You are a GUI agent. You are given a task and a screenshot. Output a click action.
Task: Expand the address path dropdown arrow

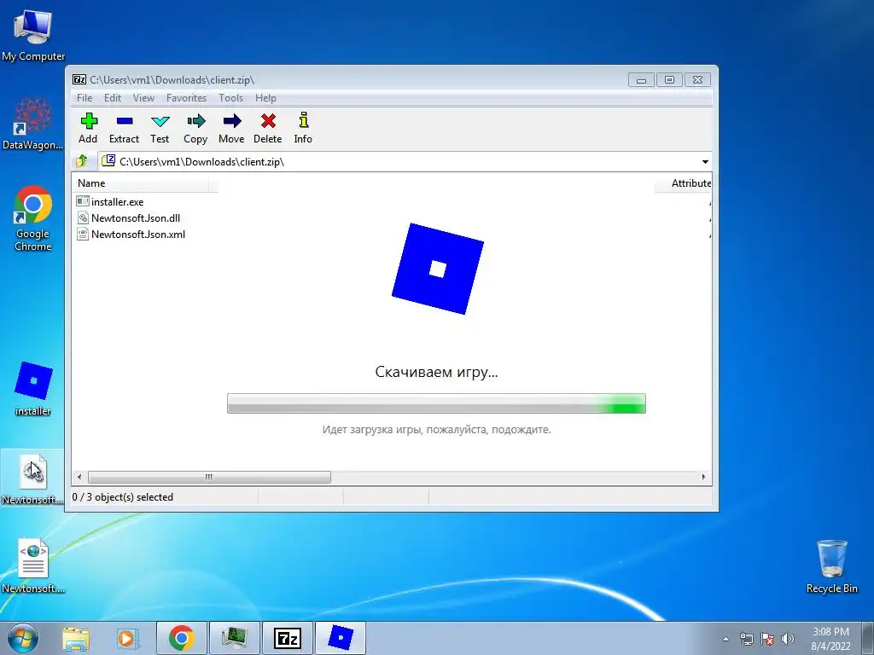pos(705,162)
